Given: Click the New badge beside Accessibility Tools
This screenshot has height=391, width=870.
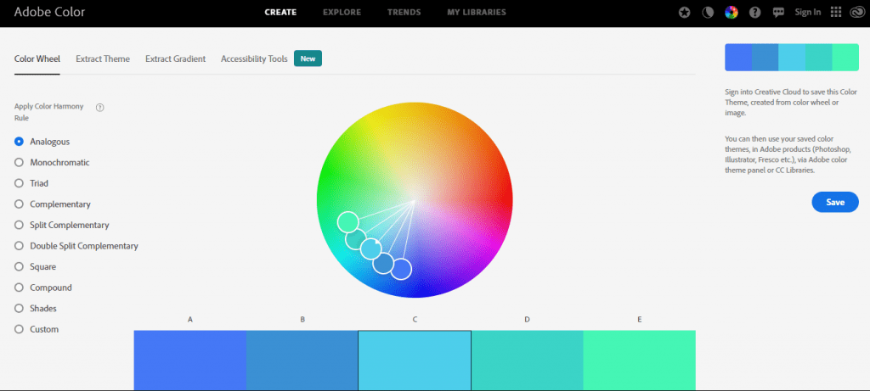Looking at the screenshot, I should (308, 59).
